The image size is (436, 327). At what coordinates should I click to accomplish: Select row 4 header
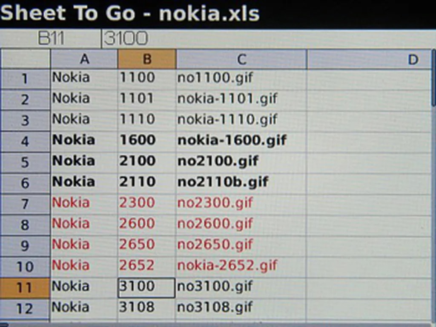point(25,141)
